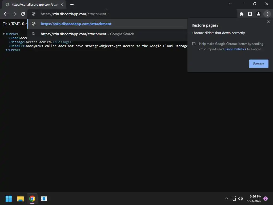This screenshot has width=273, height=205.
Task: Click the Access denied message line
Action: coord(40,42)
